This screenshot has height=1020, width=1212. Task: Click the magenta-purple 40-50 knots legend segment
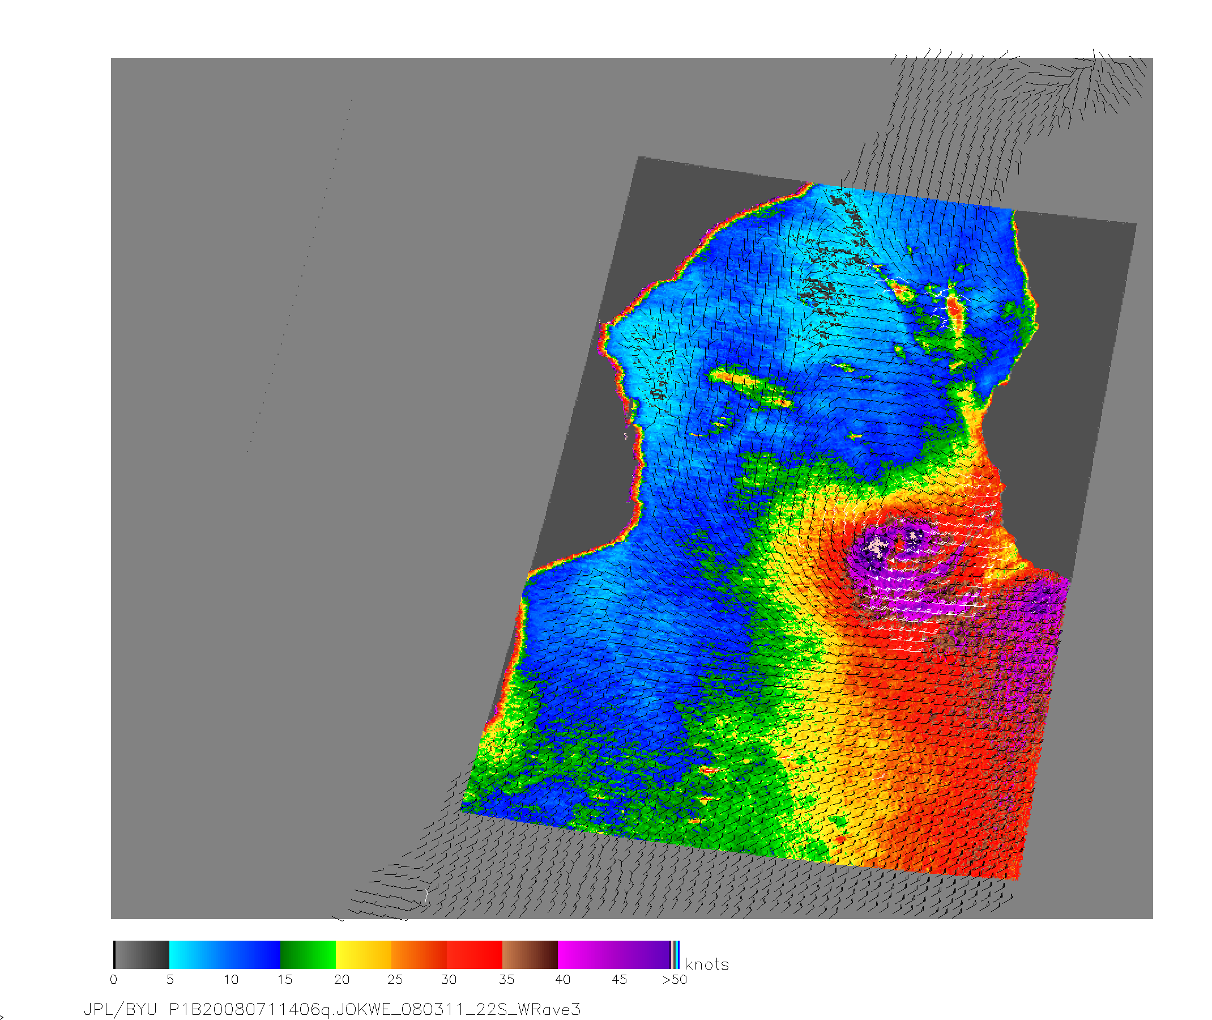[x=614, y=955]
